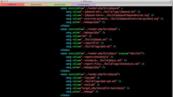Switch to the Gruntfile (bash) tab

84,5
